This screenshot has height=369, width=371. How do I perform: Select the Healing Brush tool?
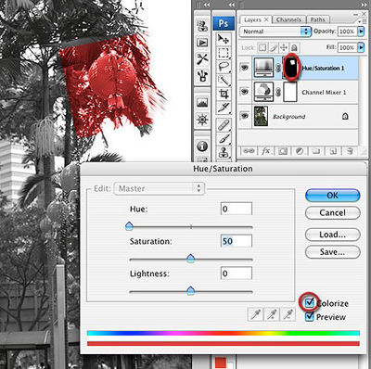pos(224,125)
